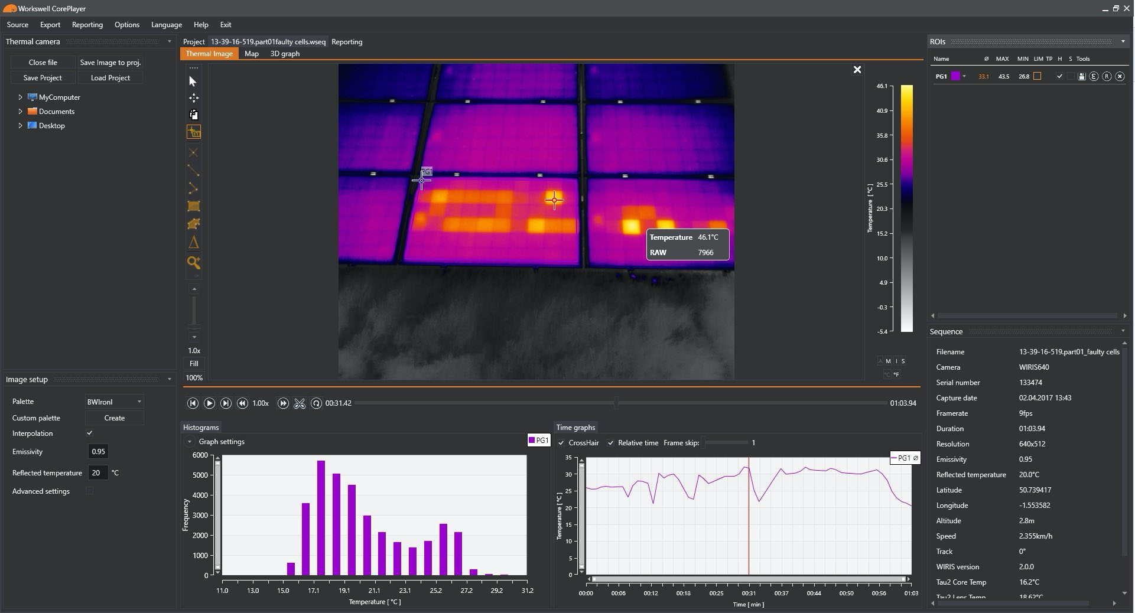Image resolution: width=1135 pixels, height=613 pixels.
Task: Toggle the Relative time checkbox
Action: coord(611,443)
